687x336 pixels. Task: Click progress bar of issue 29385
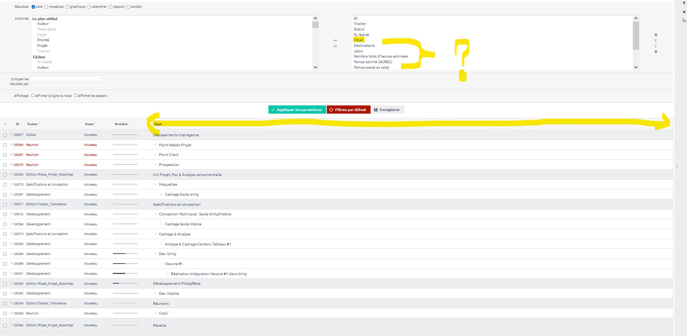click(125, 283)
